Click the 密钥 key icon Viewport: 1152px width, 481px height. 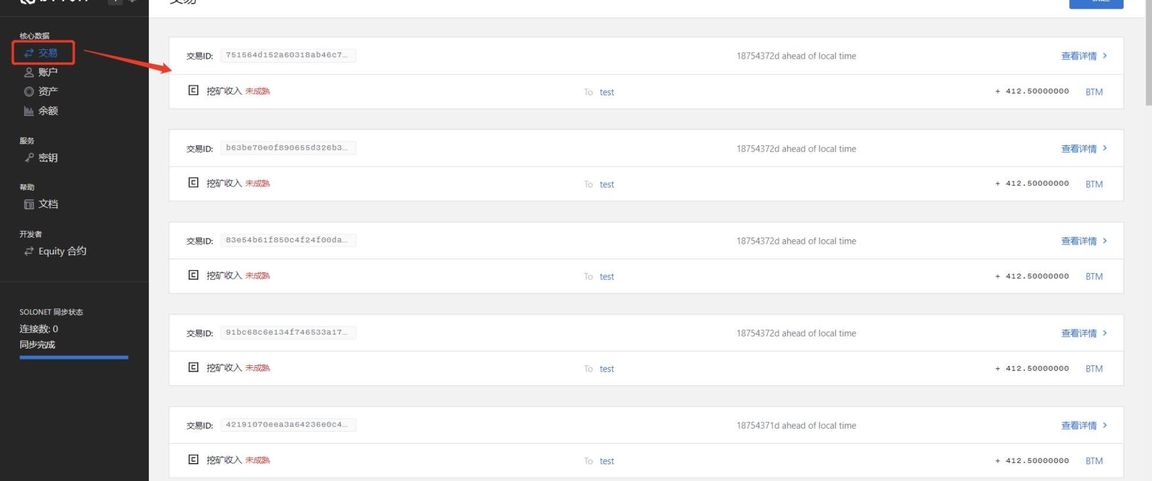click(x=28, y=157)
